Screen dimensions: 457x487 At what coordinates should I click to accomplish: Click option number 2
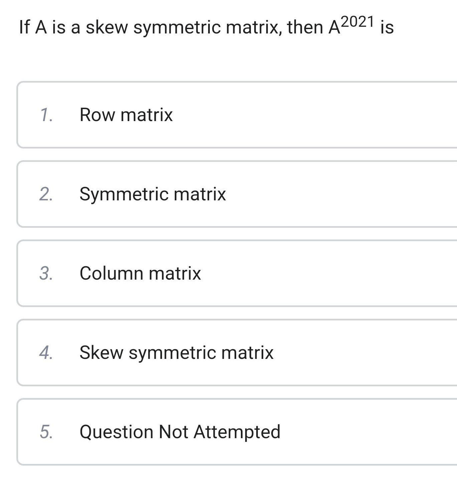(46, 193)
